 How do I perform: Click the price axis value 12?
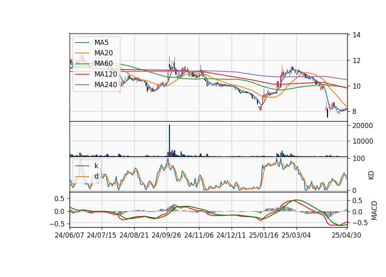pos(357,61)
